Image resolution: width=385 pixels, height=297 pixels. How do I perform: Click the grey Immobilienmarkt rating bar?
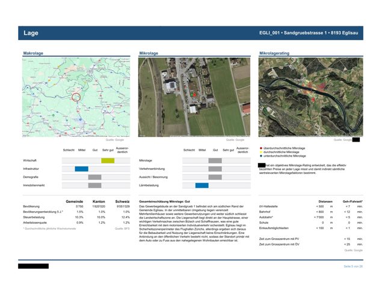point(95,185)
